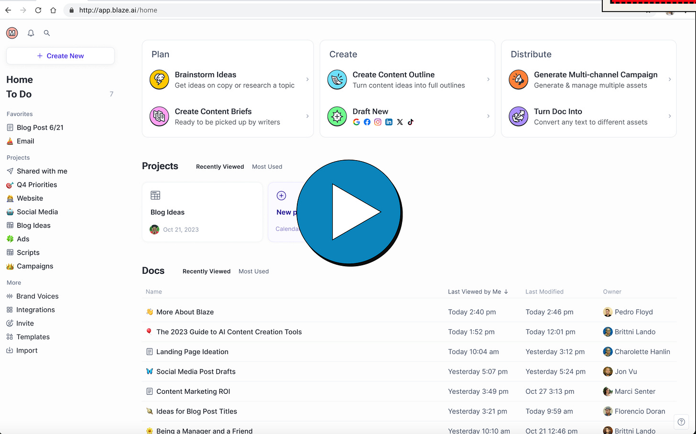
Task: Open Templates in sidebar
Action: click(x=28, y=337)
